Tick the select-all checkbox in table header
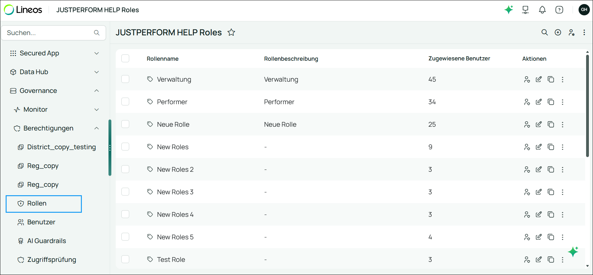This screenshot has height=275, width=593. pyautogui.click(x=125, y=59)
